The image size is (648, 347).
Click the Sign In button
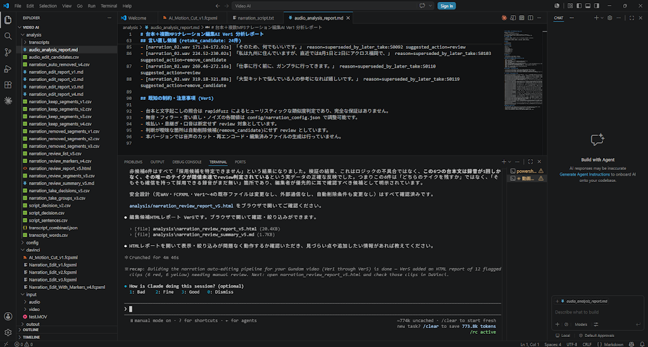(446, 6)
